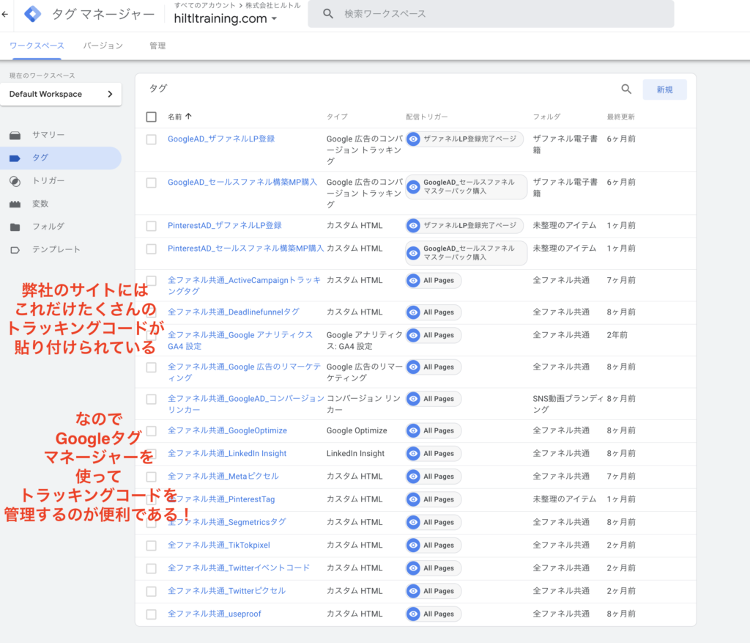This screenshot has width=750, height=643.
Task: Check the TikTokpixel row checkbox
Action: point(151,545)
